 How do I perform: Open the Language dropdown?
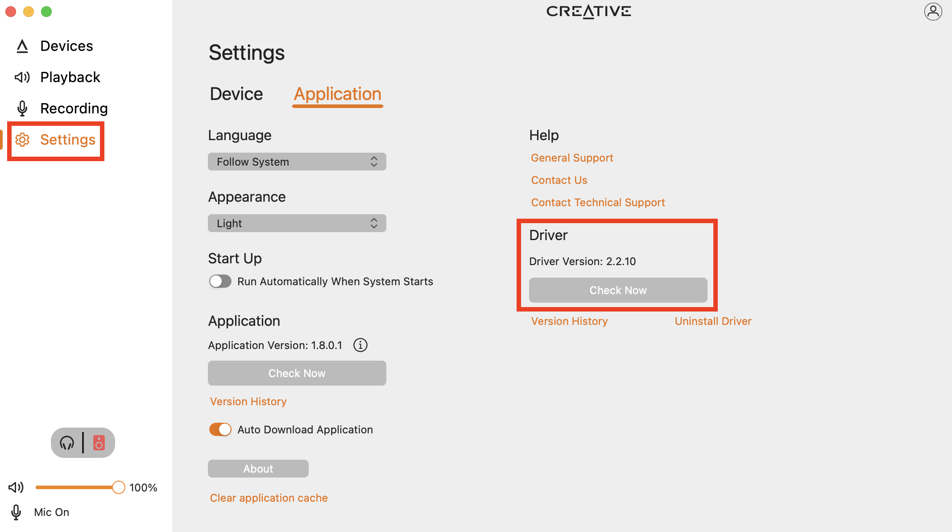click(x=297, y=162)
